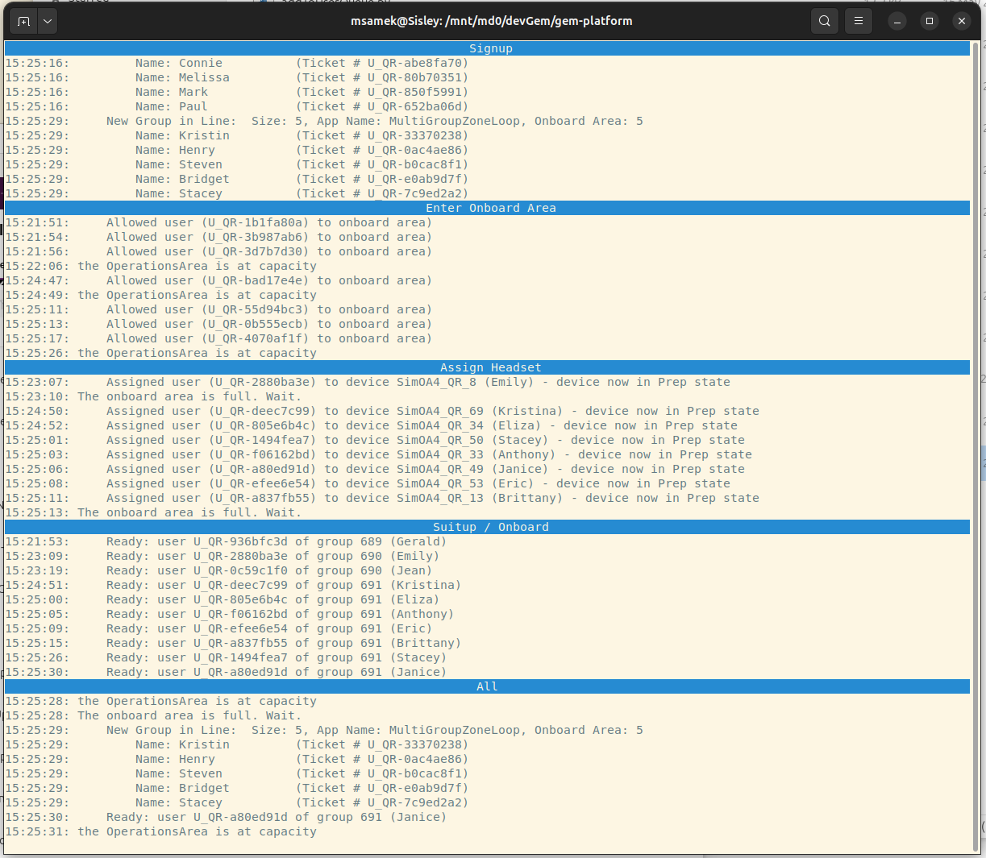This screenshot has width=986, height=858.
Task: Open a new terminal tab
Action: [x=23, y=21]
